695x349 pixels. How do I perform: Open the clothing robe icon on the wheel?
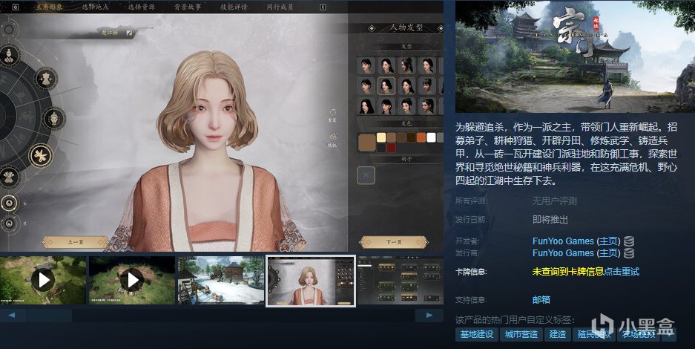pos(9,177)
